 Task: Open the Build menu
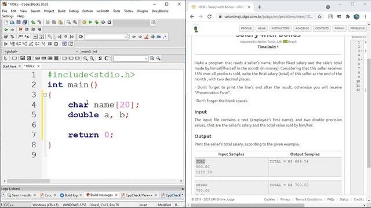[61, 11]
